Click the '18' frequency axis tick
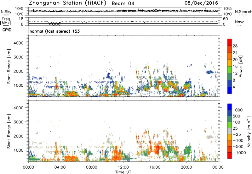 click(21, 19)
